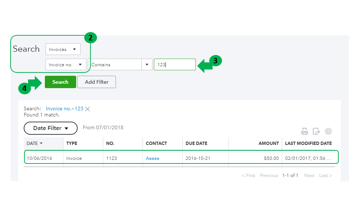Open contact Aaaaa link
Screen dimensions: 354x201
coord(152,158)
